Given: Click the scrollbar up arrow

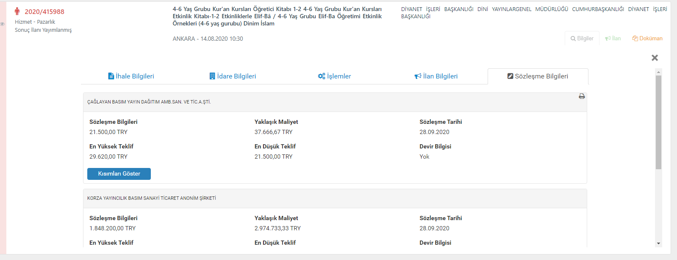Looking at the screenshot, I should pos(658,72).
